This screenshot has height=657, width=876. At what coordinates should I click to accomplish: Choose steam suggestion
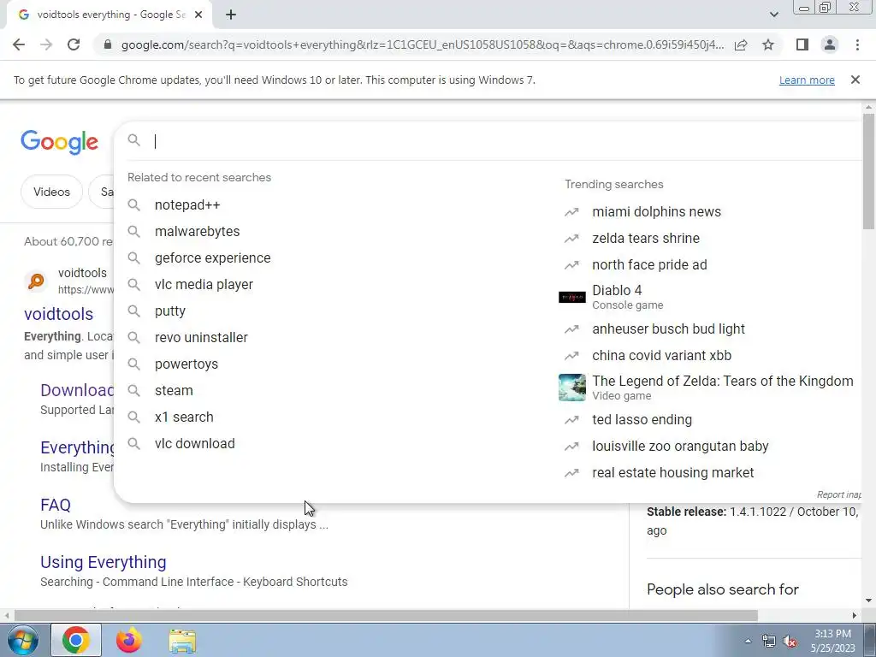click(x=174, y=390)
